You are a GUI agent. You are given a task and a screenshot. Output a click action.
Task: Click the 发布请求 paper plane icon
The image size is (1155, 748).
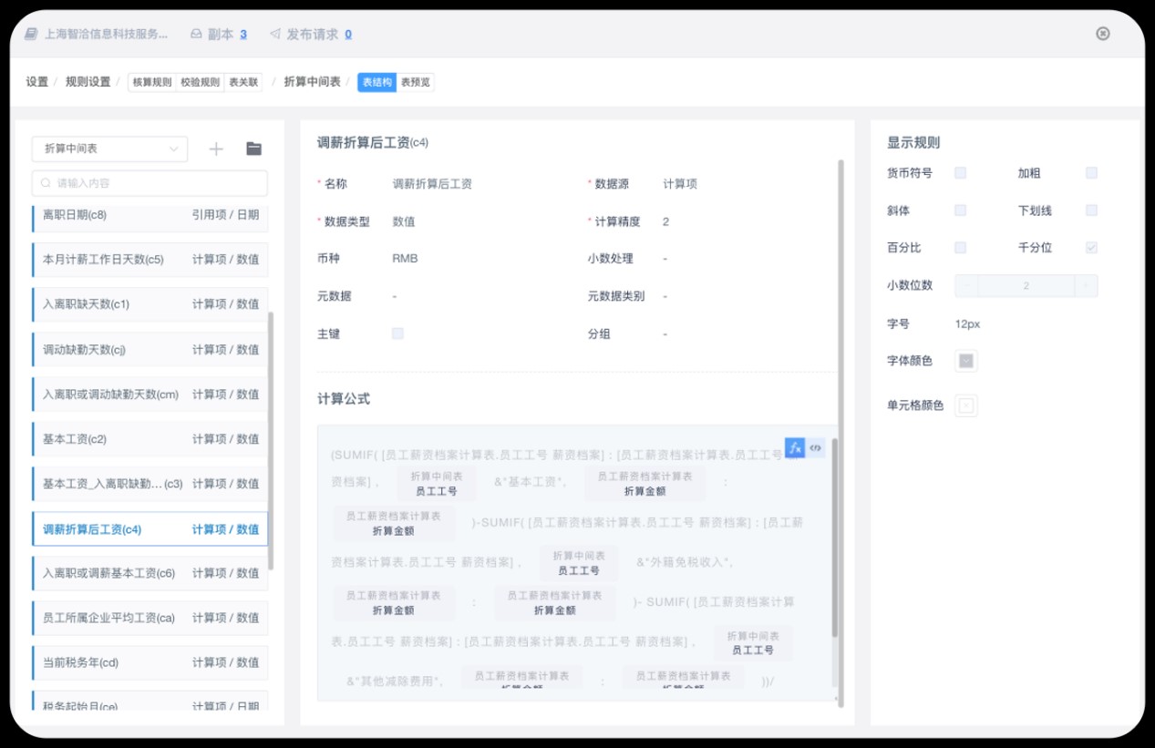pos(275,34)
